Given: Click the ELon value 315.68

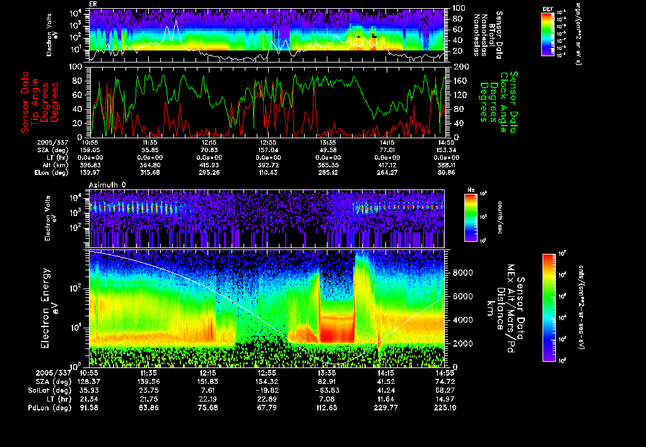Looking at the screenshot, I should [x=150, y=173].
